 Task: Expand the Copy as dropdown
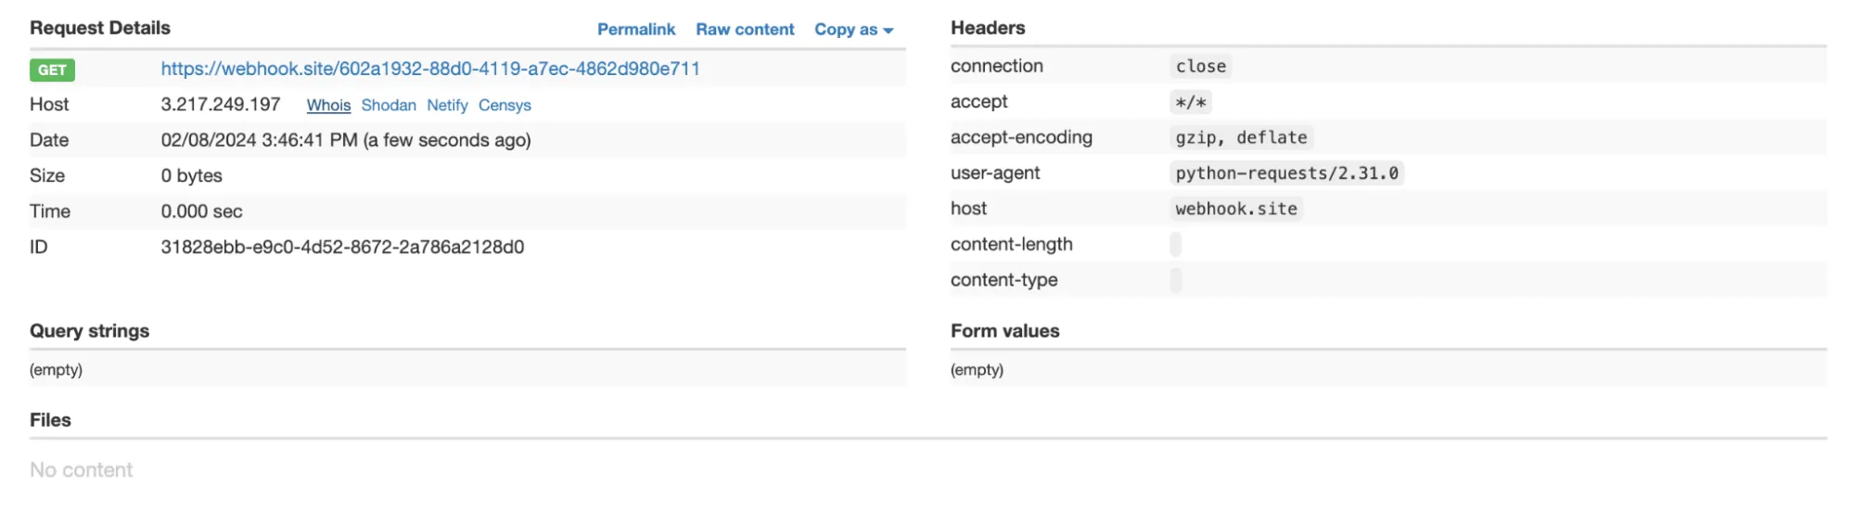click(853, 30)
